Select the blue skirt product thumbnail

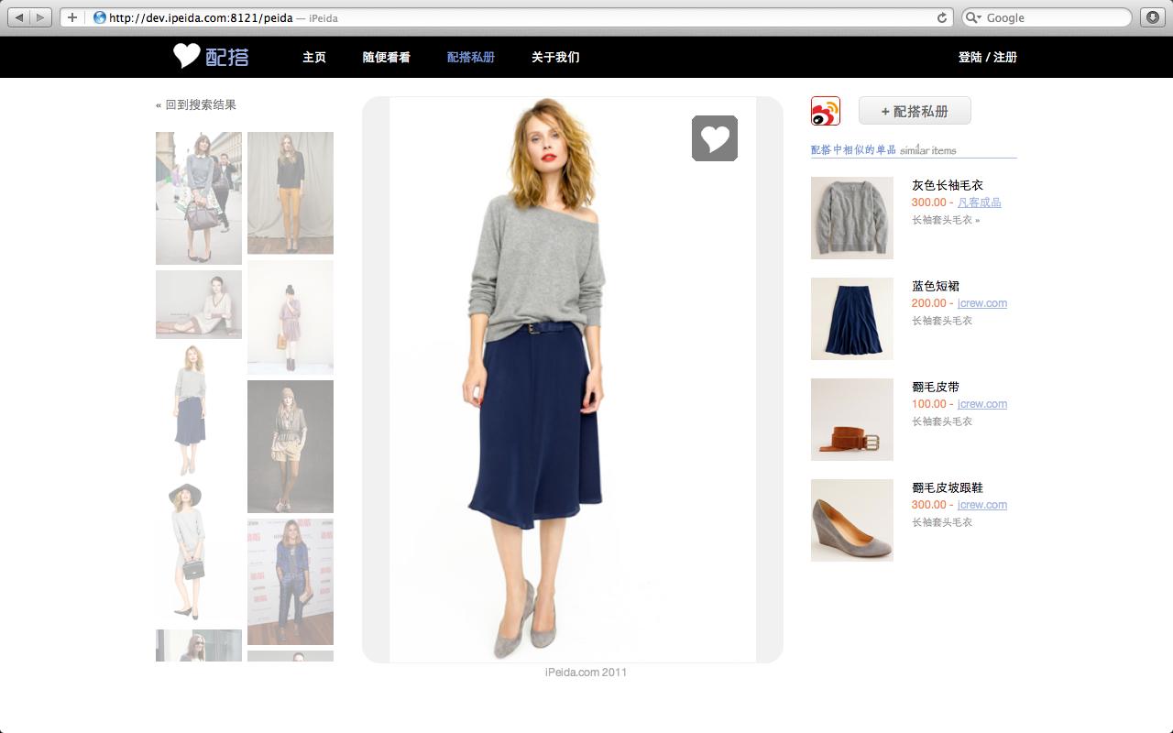[852, 319]
